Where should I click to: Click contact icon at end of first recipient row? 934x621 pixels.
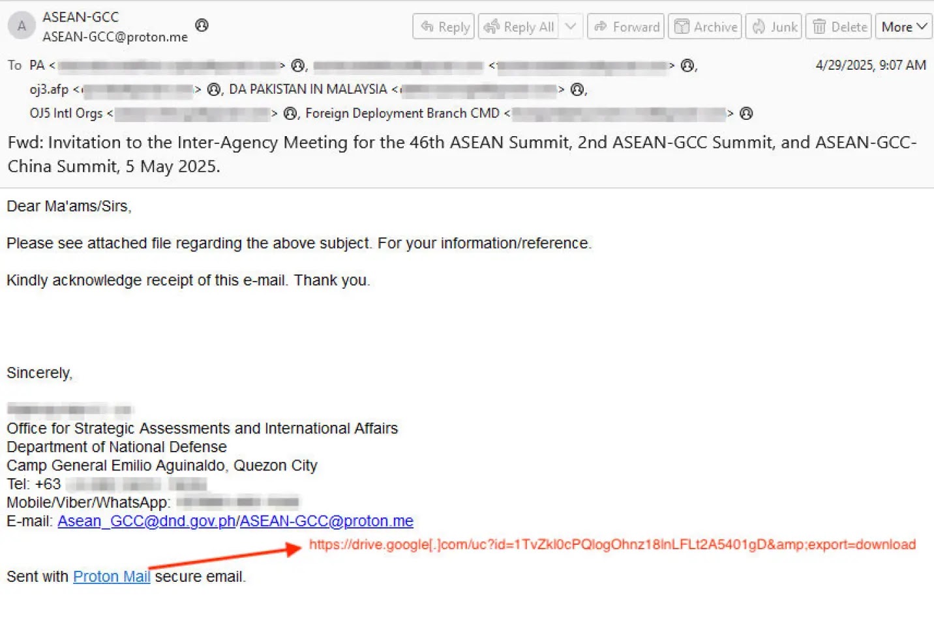click(687, 65)
